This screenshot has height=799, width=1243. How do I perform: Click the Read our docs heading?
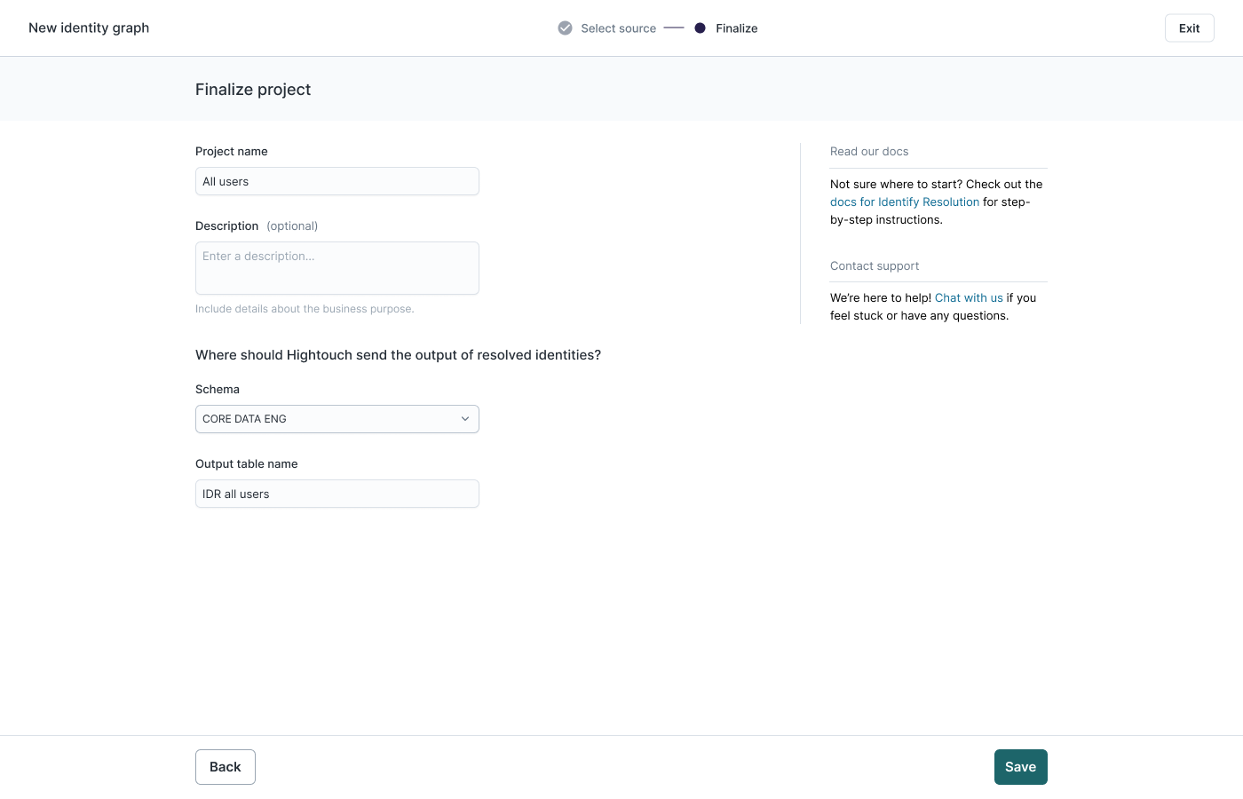click(869, 152)
